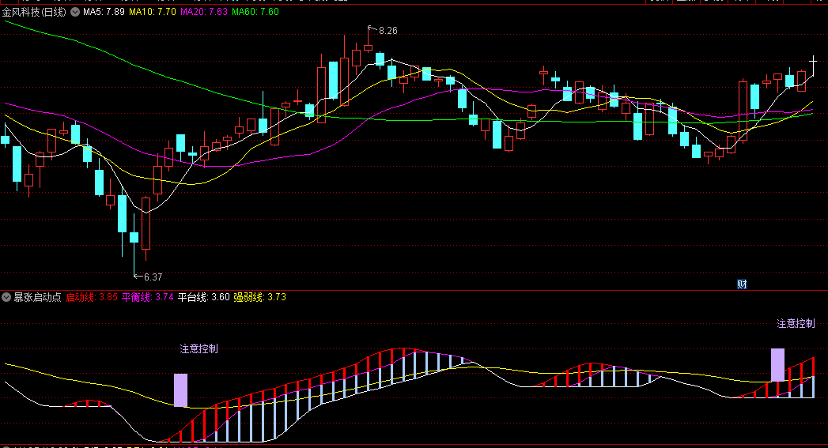
Task: Click the 暴涨启动点 indicator name
Action: point(37,297)
